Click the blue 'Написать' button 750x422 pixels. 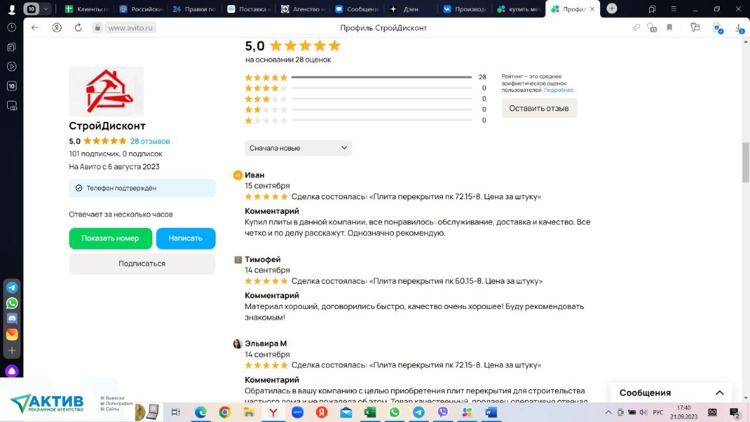click(186, 239)
